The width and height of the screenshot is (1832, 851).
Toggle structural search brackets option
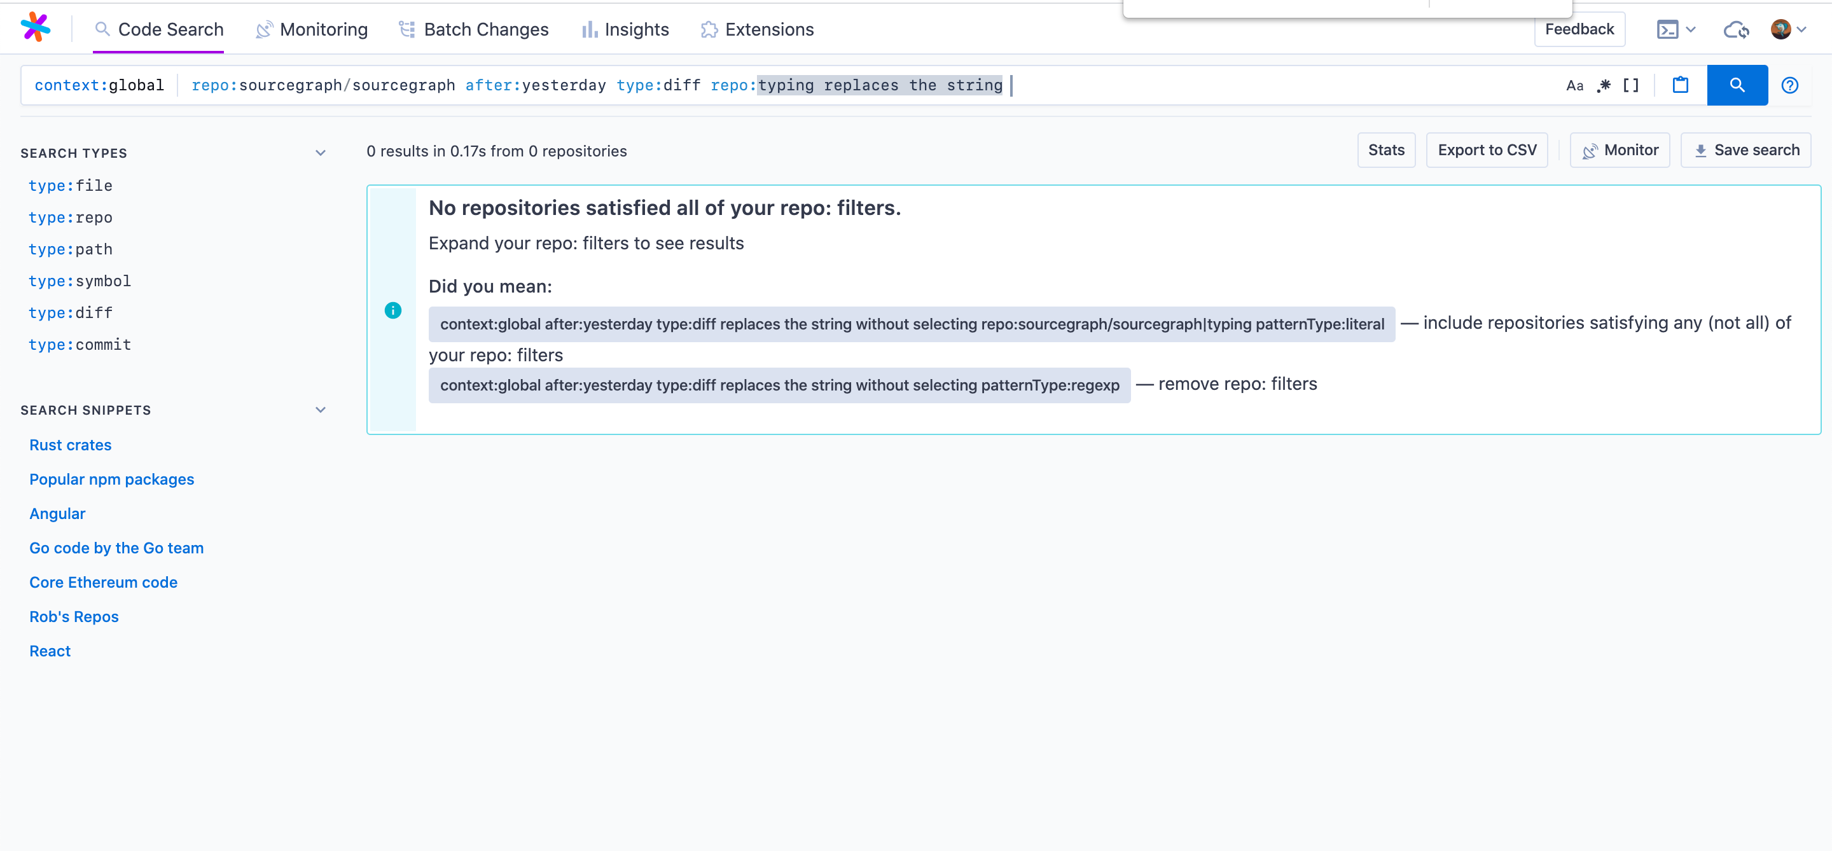pos(1631,85)
